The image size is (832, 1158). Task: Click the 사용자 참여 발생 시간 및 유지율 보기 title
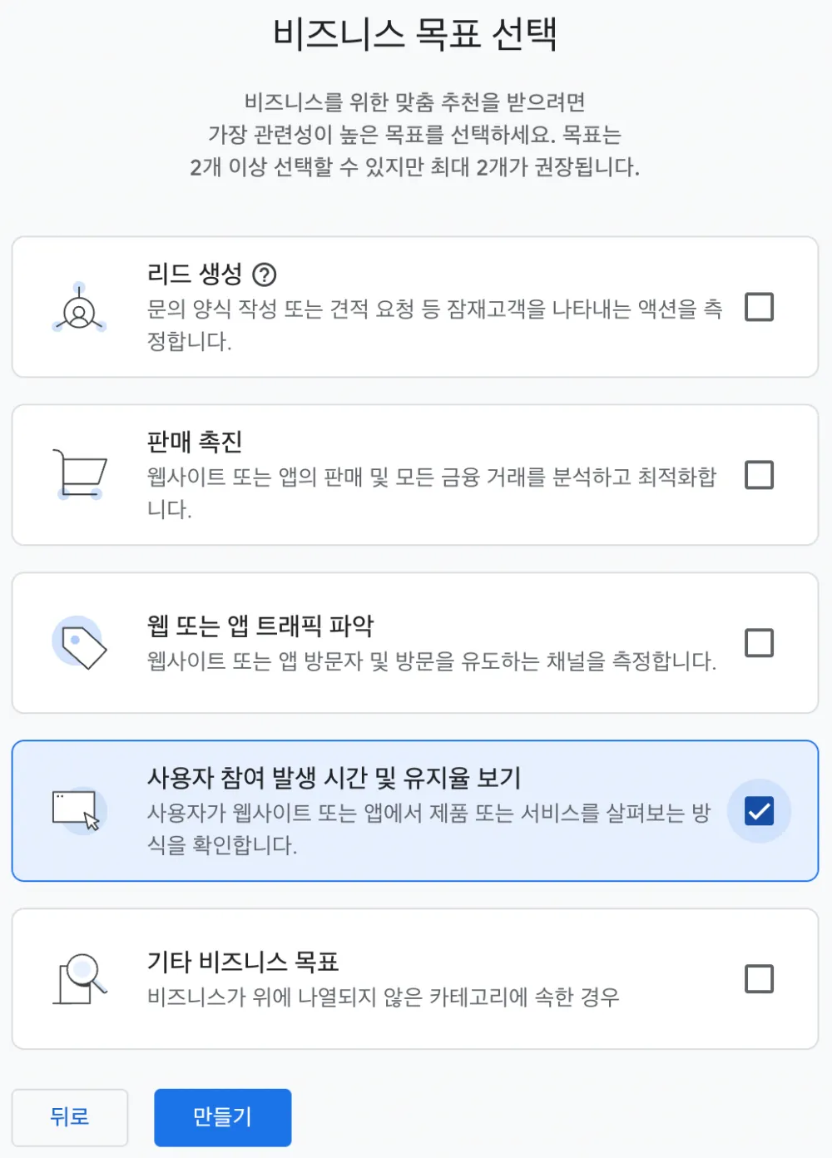pos(334,778)
